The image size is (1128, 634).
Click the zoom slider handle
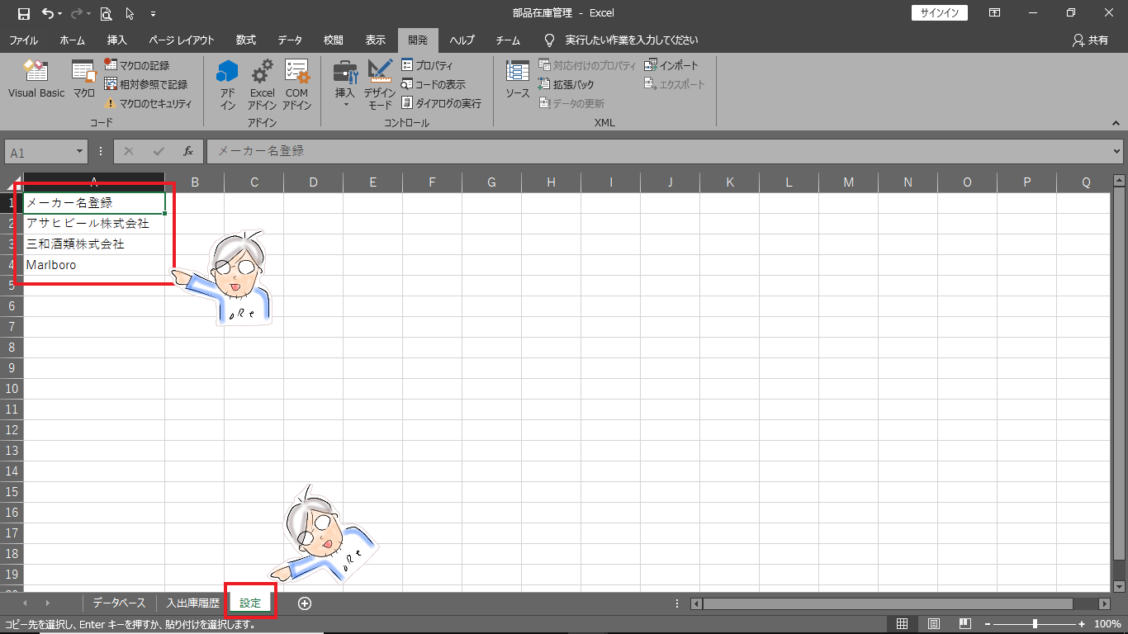click(1035, 624)
